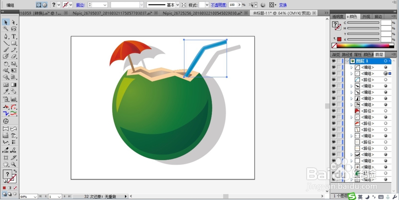Enable Draw Behind mode in toolbox
Screen dimensions: 399x200
10,194
